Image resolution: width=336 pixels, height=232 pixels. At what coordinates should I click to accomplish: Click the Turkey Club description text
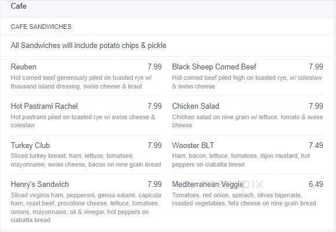click(86, 160)
